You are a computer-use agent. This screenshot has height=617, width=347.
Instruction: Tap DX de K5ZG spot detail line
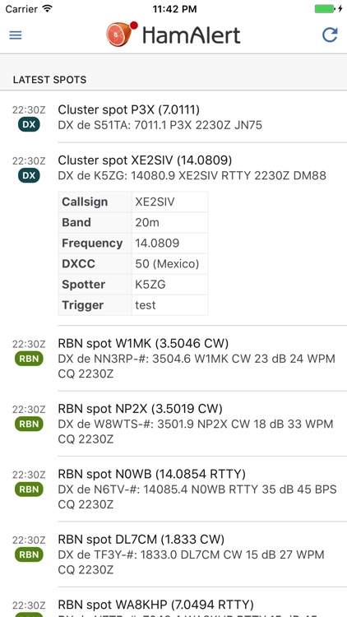point(192,175)
